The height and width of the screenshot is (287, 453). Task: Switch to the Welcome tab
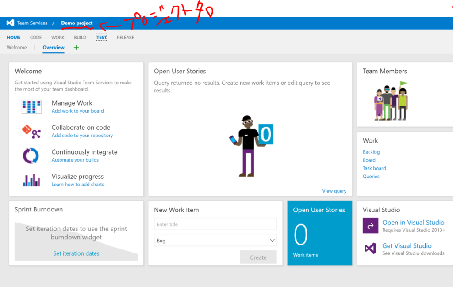pos(17,47)
